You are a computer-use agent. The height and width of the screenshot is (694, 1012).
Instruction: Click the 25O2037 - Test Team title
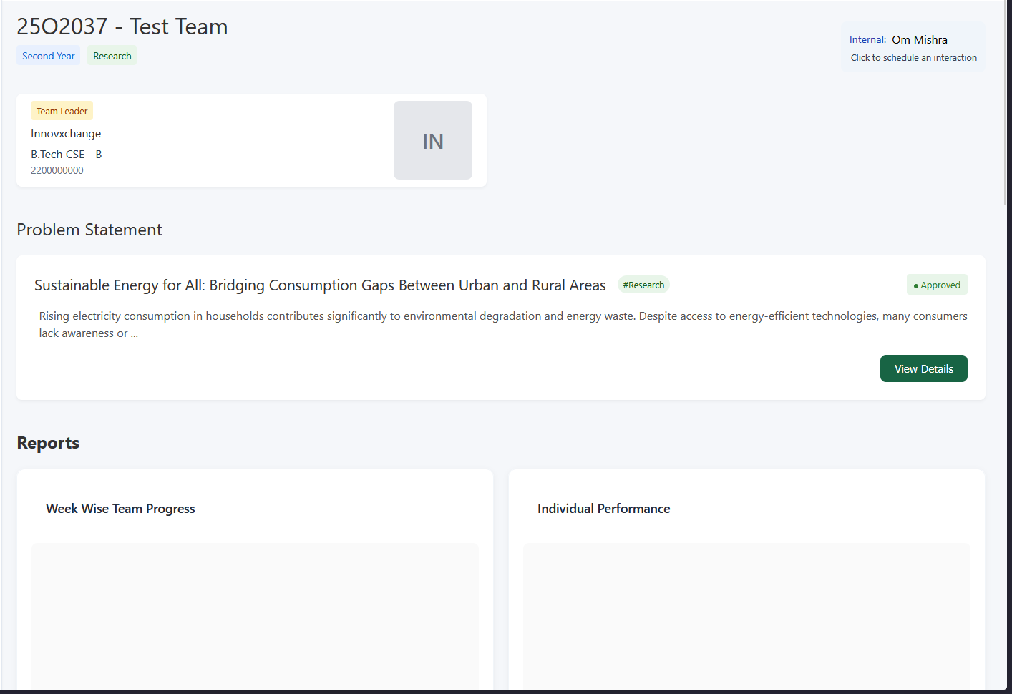pyautogui.click(x=122, y=26)
